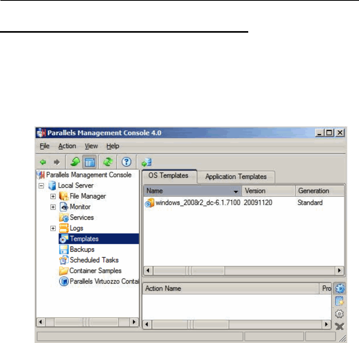Image resolution: width=359 pixels, height=343 pixels.
Task: Select Container Samples in the tree
Action: click(x=95, y=271)
